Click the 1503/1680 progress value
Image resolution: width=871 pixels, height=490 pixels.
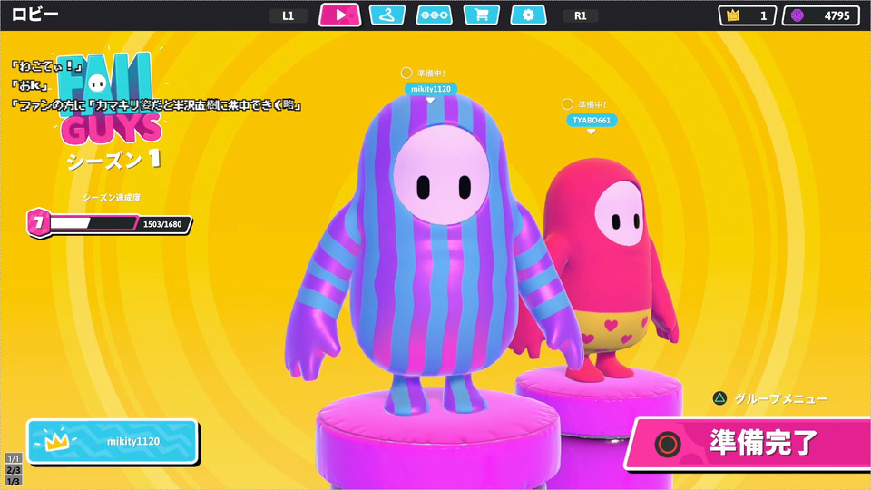(x=162, y=224)
